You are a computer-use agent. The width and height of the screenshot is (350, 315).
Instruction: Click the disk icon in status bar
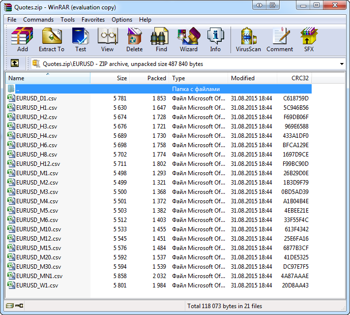(10, 305)
